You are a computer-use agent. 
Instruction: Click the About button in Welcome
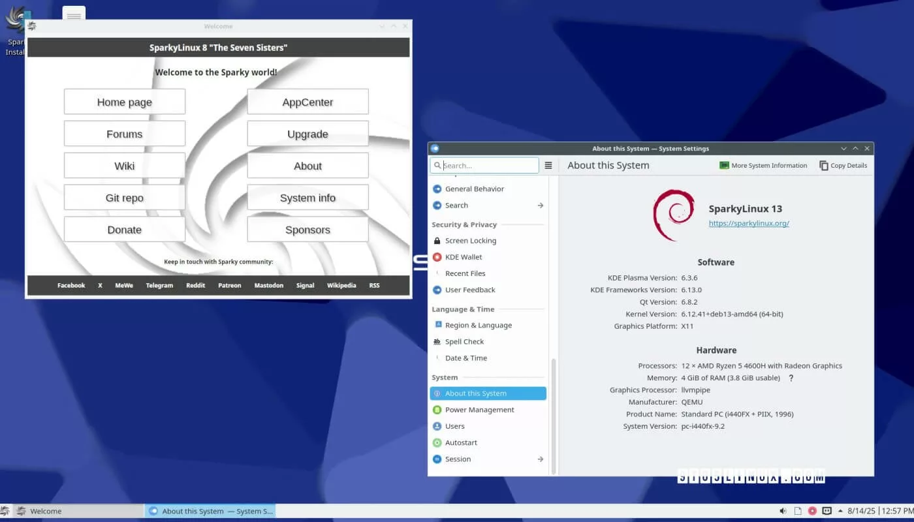pyautogui.click(x=307, y=166)
